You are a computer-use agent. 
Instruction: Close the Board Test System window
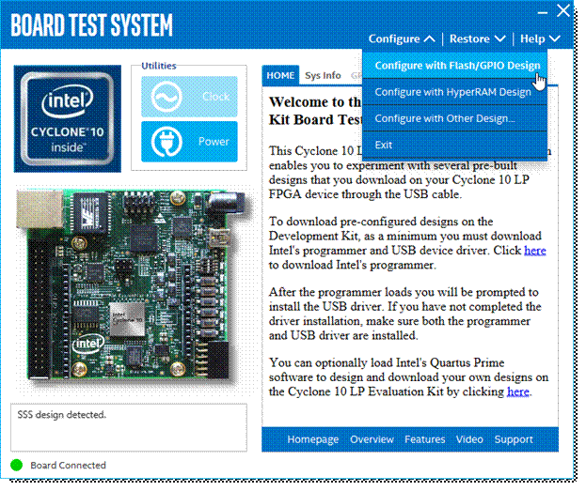tap(563, 10)
